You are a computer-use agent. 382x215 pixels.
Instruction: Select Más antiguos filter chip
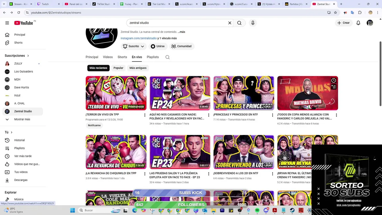tap(138, 68)
